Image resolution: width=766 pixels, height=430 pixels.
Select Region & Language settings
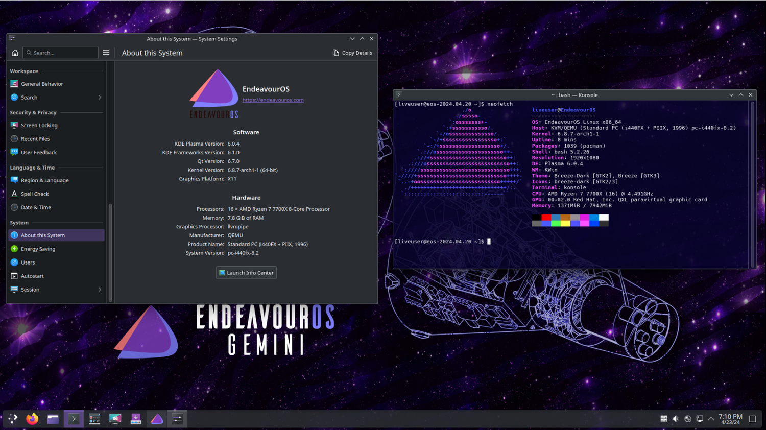coord(56,180)
